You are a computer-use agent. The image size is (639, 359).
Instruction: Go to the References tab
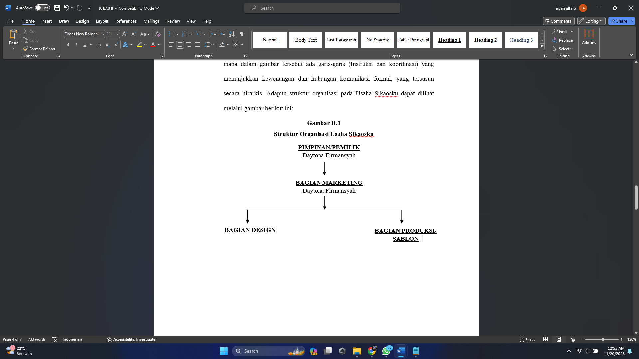[x=126, y=21]
